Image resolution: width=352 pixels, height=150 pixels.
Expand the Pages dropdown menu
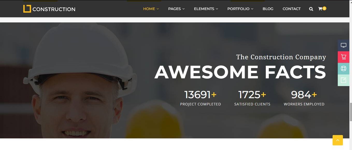pyautogui.click(x=176, y=9)
